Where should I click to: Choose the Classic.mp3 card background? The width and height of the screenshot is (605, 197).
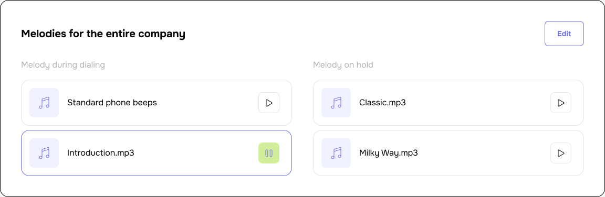[x=448, y=103]
